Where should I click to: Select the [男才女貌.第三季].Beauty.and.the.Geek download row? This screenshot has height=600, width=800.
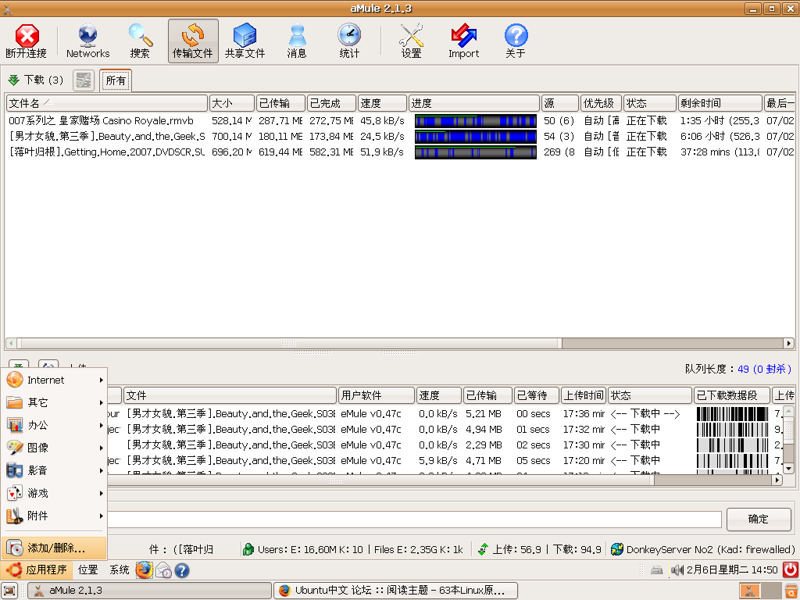[x=401, y=137]
